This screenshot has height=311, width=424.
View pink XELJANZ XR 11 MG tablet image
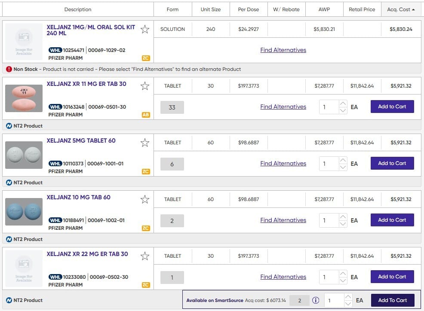click(x=24, y=98)
